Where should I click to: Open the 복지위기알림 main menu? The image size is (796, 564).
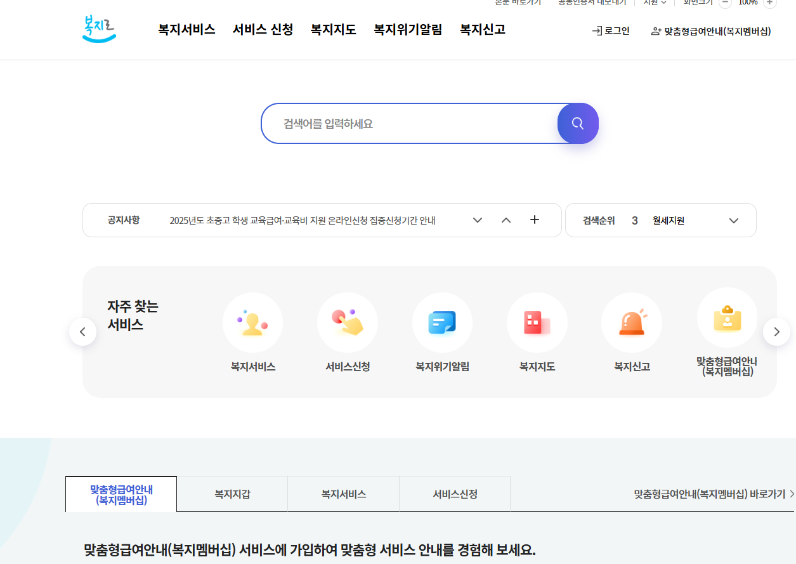pos(408,29)
